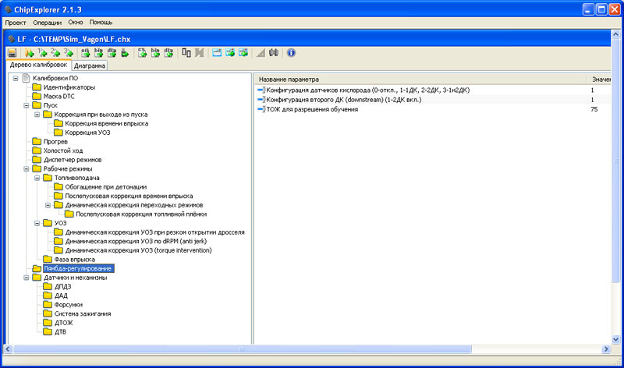624x368 pixels.
Task: Collapse the 'УОЗ' tree branch
Action: point(37,223)
